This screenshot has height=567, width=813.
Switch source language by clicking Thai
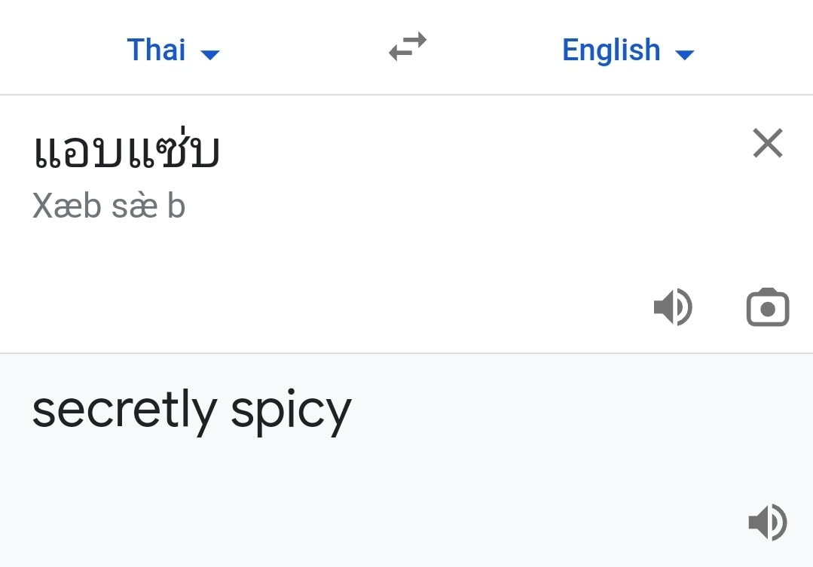point(155,50)
